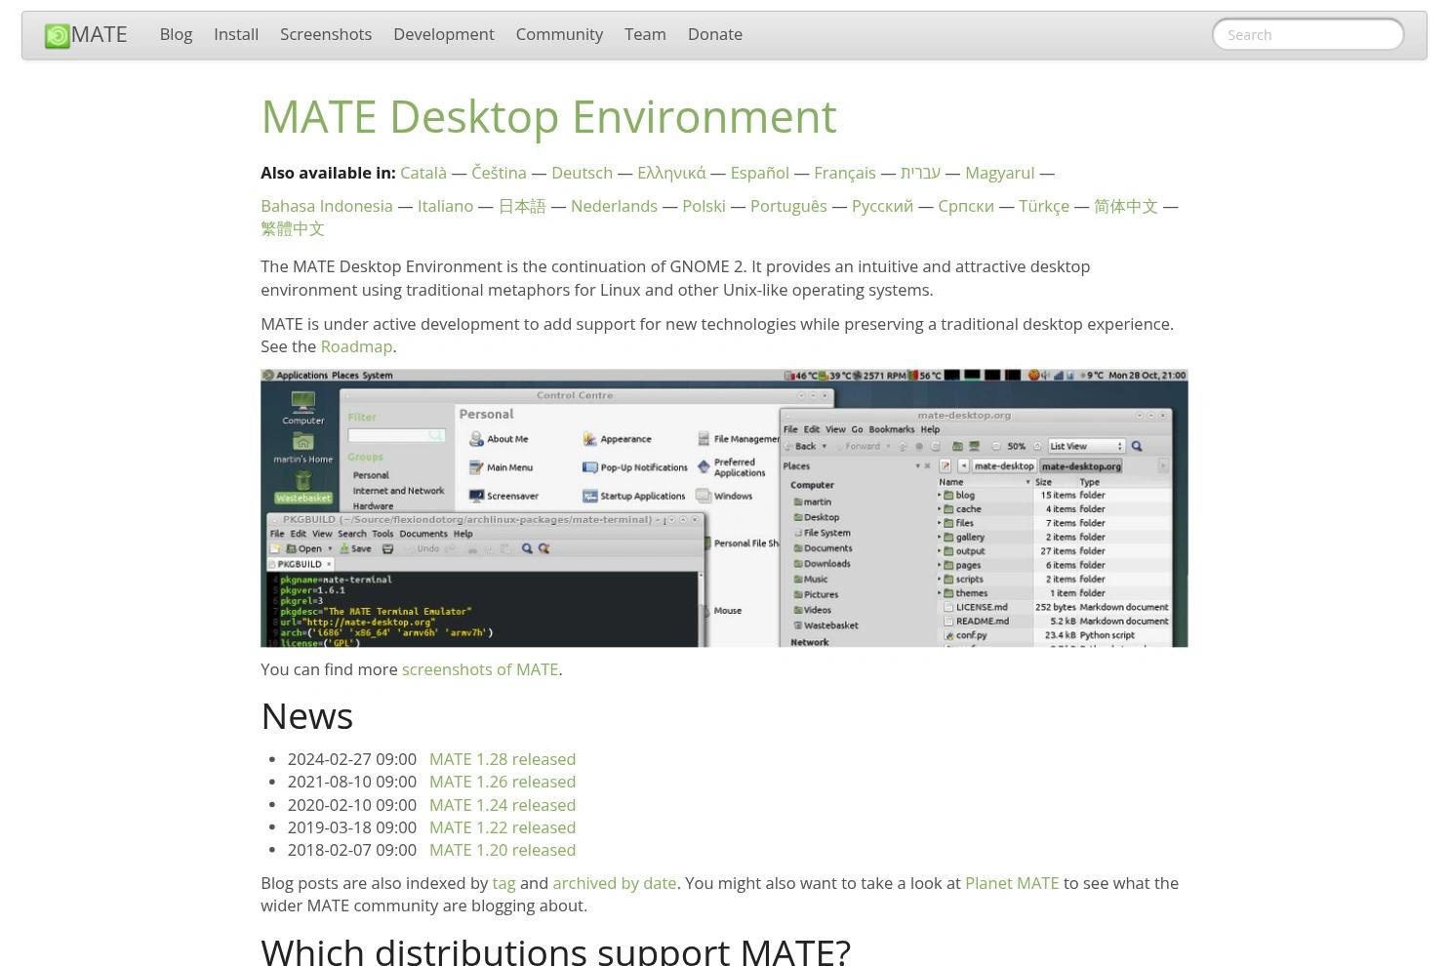The height and width of the screenshot is (966, 1449).
Task: Open the 日本語 translation
Action: 522,206
